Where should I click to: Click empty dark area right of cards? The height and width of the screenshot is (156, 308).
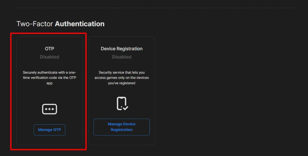229,90
